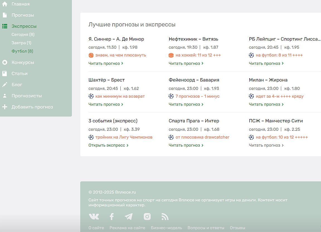The height and width of the screenshot is (232, 321).
Task: Open the match title ПСЖ – Манчестер Сити
Action: 276,121
